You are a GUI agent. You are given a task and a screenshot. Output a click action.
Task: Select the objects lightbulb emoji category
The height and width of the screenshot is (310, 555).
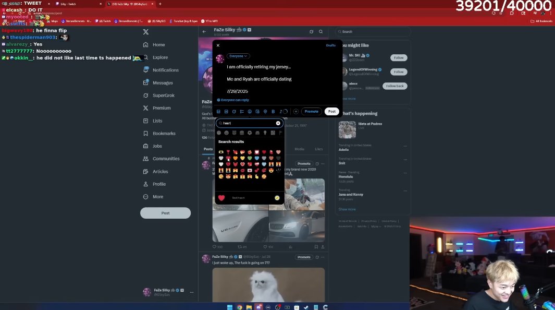(x=265, y=133)
